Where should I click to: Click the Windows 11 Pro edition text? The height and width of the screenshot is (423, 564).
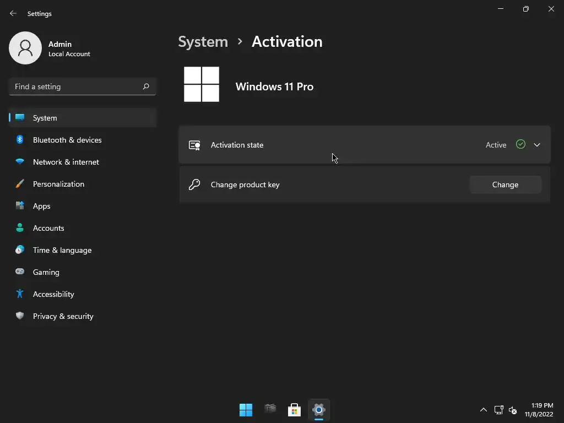pyautogui.click(x=274, y=86)
